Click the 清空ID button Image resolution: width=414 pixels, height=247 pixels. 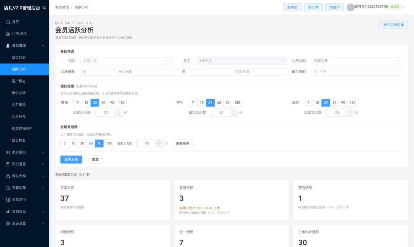pos(334,7)
